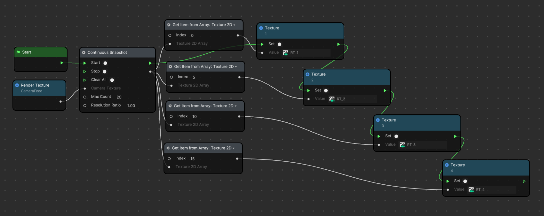Click the green flag icon on Start node
The image size is (544, 216).
tap(18, 52)
